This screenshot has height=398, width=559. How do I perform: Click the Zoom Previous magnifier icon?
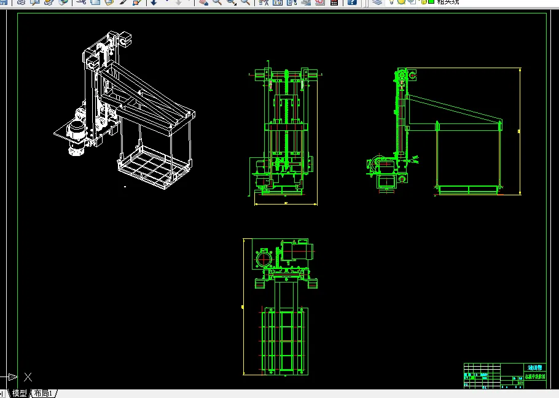tap(245, 2)
